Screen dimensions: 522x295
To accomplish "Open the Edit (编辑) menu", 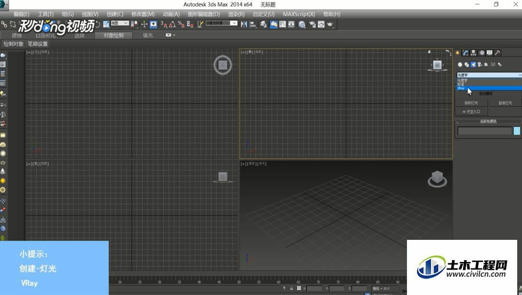I will coord(21,14).
